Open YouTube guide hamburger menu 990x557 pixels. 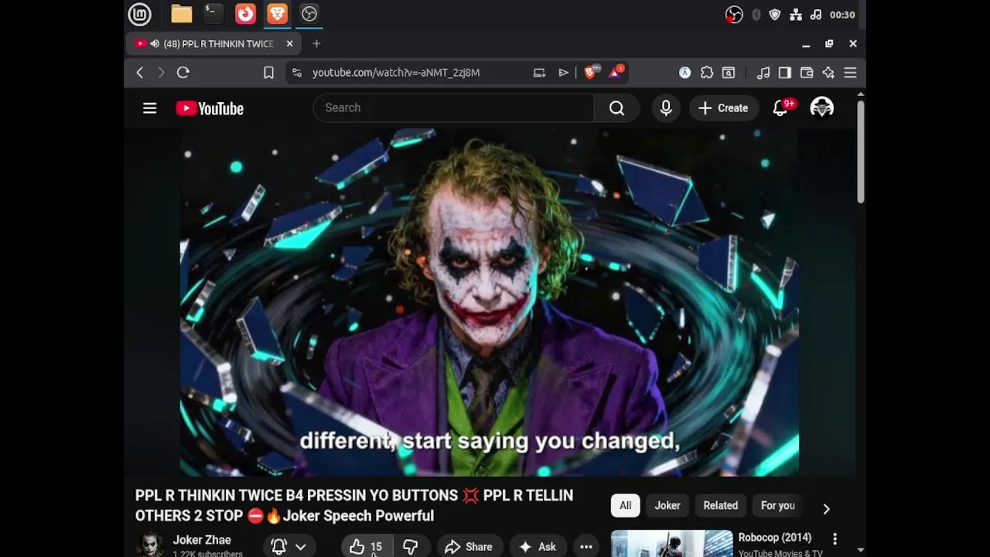(x=150, y=108)
